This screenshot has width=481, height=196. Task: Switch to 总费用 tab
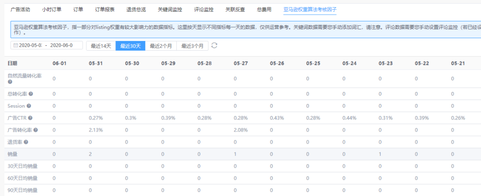264,9
